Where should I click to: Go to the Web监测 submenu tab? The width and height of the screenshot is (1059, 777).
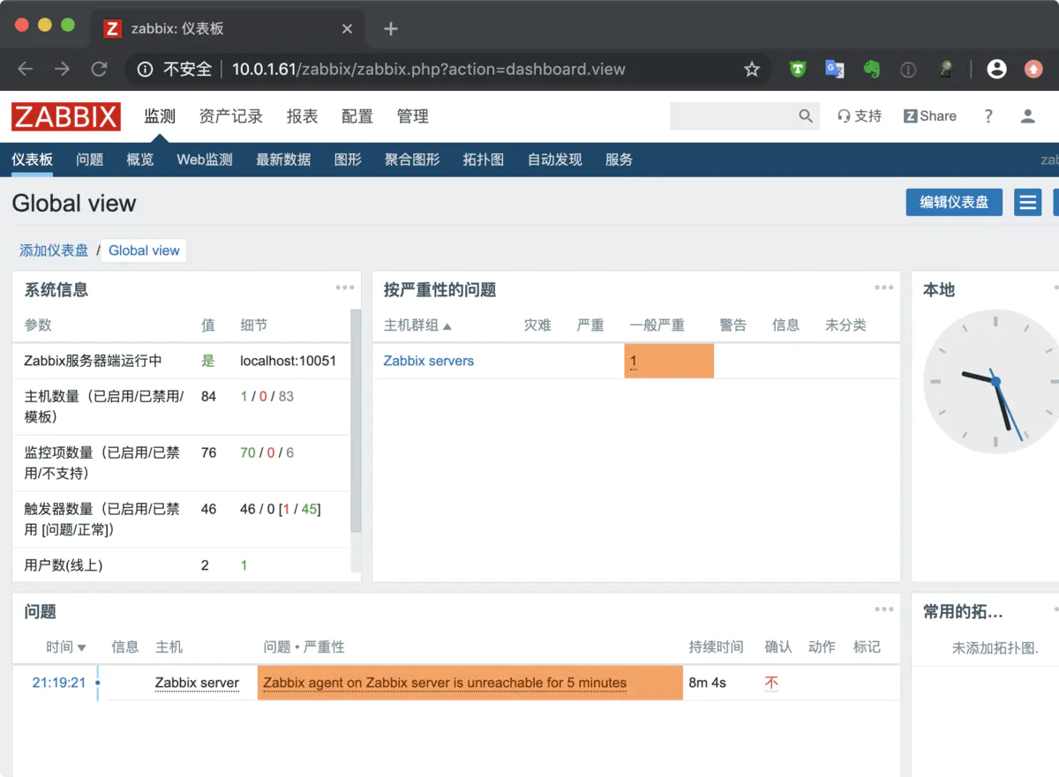click(205, 160)
